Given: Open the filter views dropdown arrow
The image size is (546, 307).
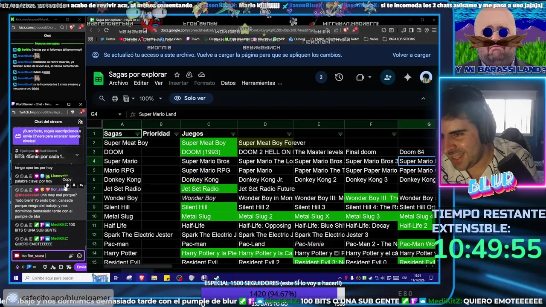Looking at the screenshot, I should (134, 98).
